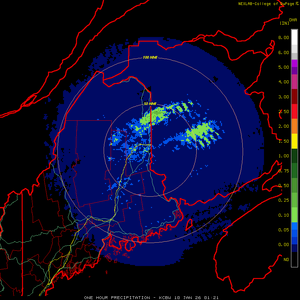Click the OHA product code label
This screenshot has width=300, height=300.
click(x=293, y=20)
